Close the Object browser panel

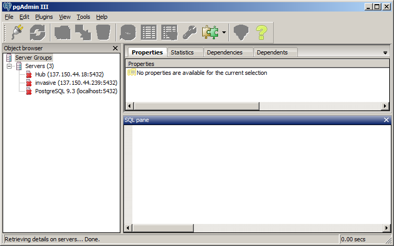click(115, 48)
